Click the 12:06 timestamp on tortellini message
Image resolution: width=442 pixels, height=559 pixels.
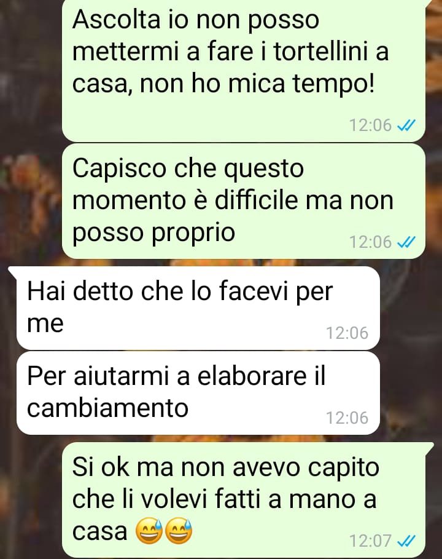click(x=370, y=125)
